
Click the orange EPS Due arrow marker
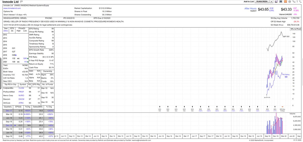coord(282,106)
